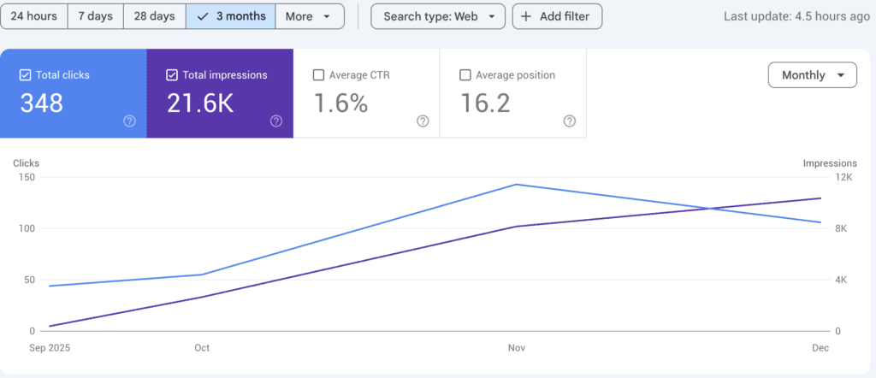Select the 7 days date range

(x=95, y=16)
